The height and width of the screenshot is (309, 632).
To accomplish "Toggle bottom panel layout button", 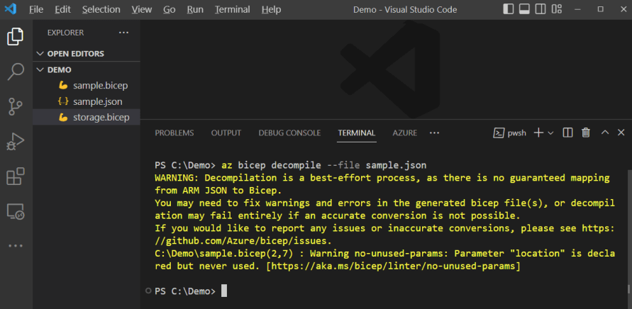I will 524,9.
